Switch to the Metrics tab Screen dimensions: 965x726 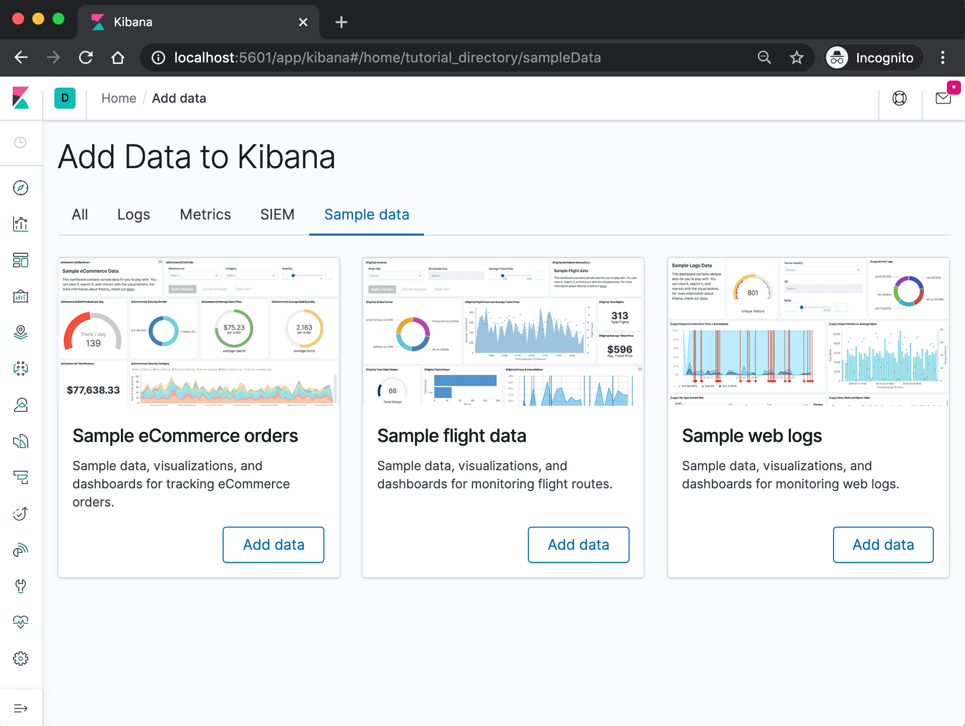click(x=205, y=214)
